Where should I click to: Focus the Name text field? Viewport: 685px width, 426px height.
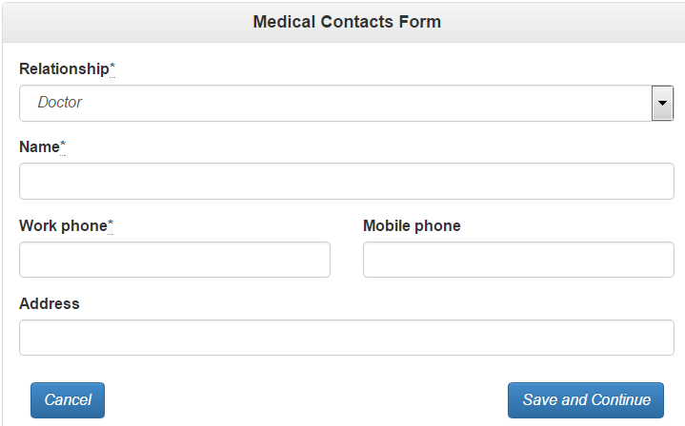[x=346, y=181]
